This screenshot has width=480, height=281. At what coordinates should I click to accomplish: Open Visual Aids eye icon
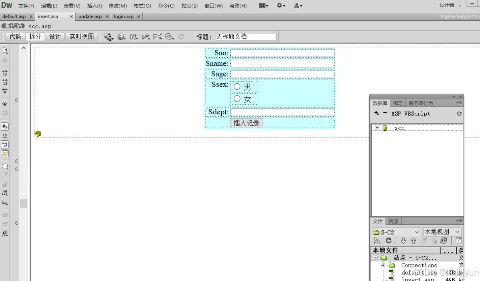point(170,37)
